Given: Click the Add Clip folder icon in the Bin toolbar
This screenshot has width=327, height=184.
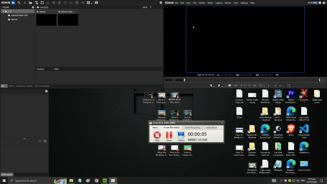Looking at the screenshot, I should coord(30,3).
